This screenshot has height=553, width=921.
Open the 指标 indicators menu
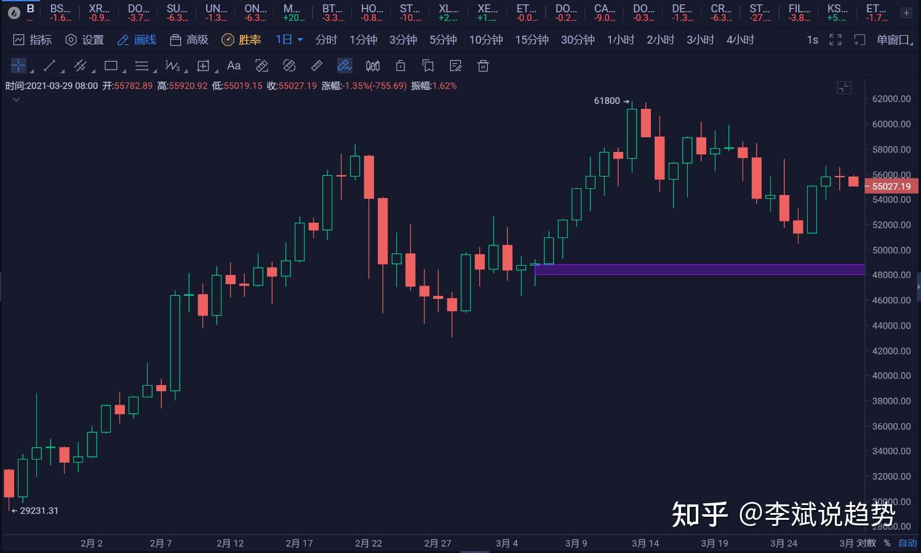[33, 40]
